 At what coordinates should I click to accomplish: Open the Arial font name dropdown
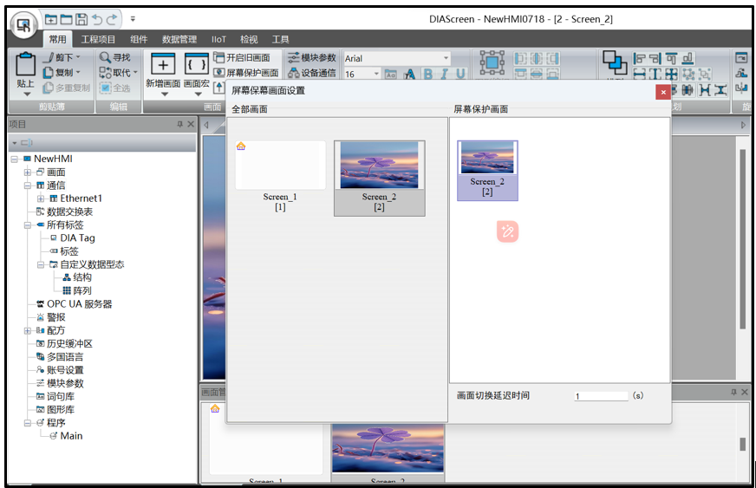click(446, 58)
